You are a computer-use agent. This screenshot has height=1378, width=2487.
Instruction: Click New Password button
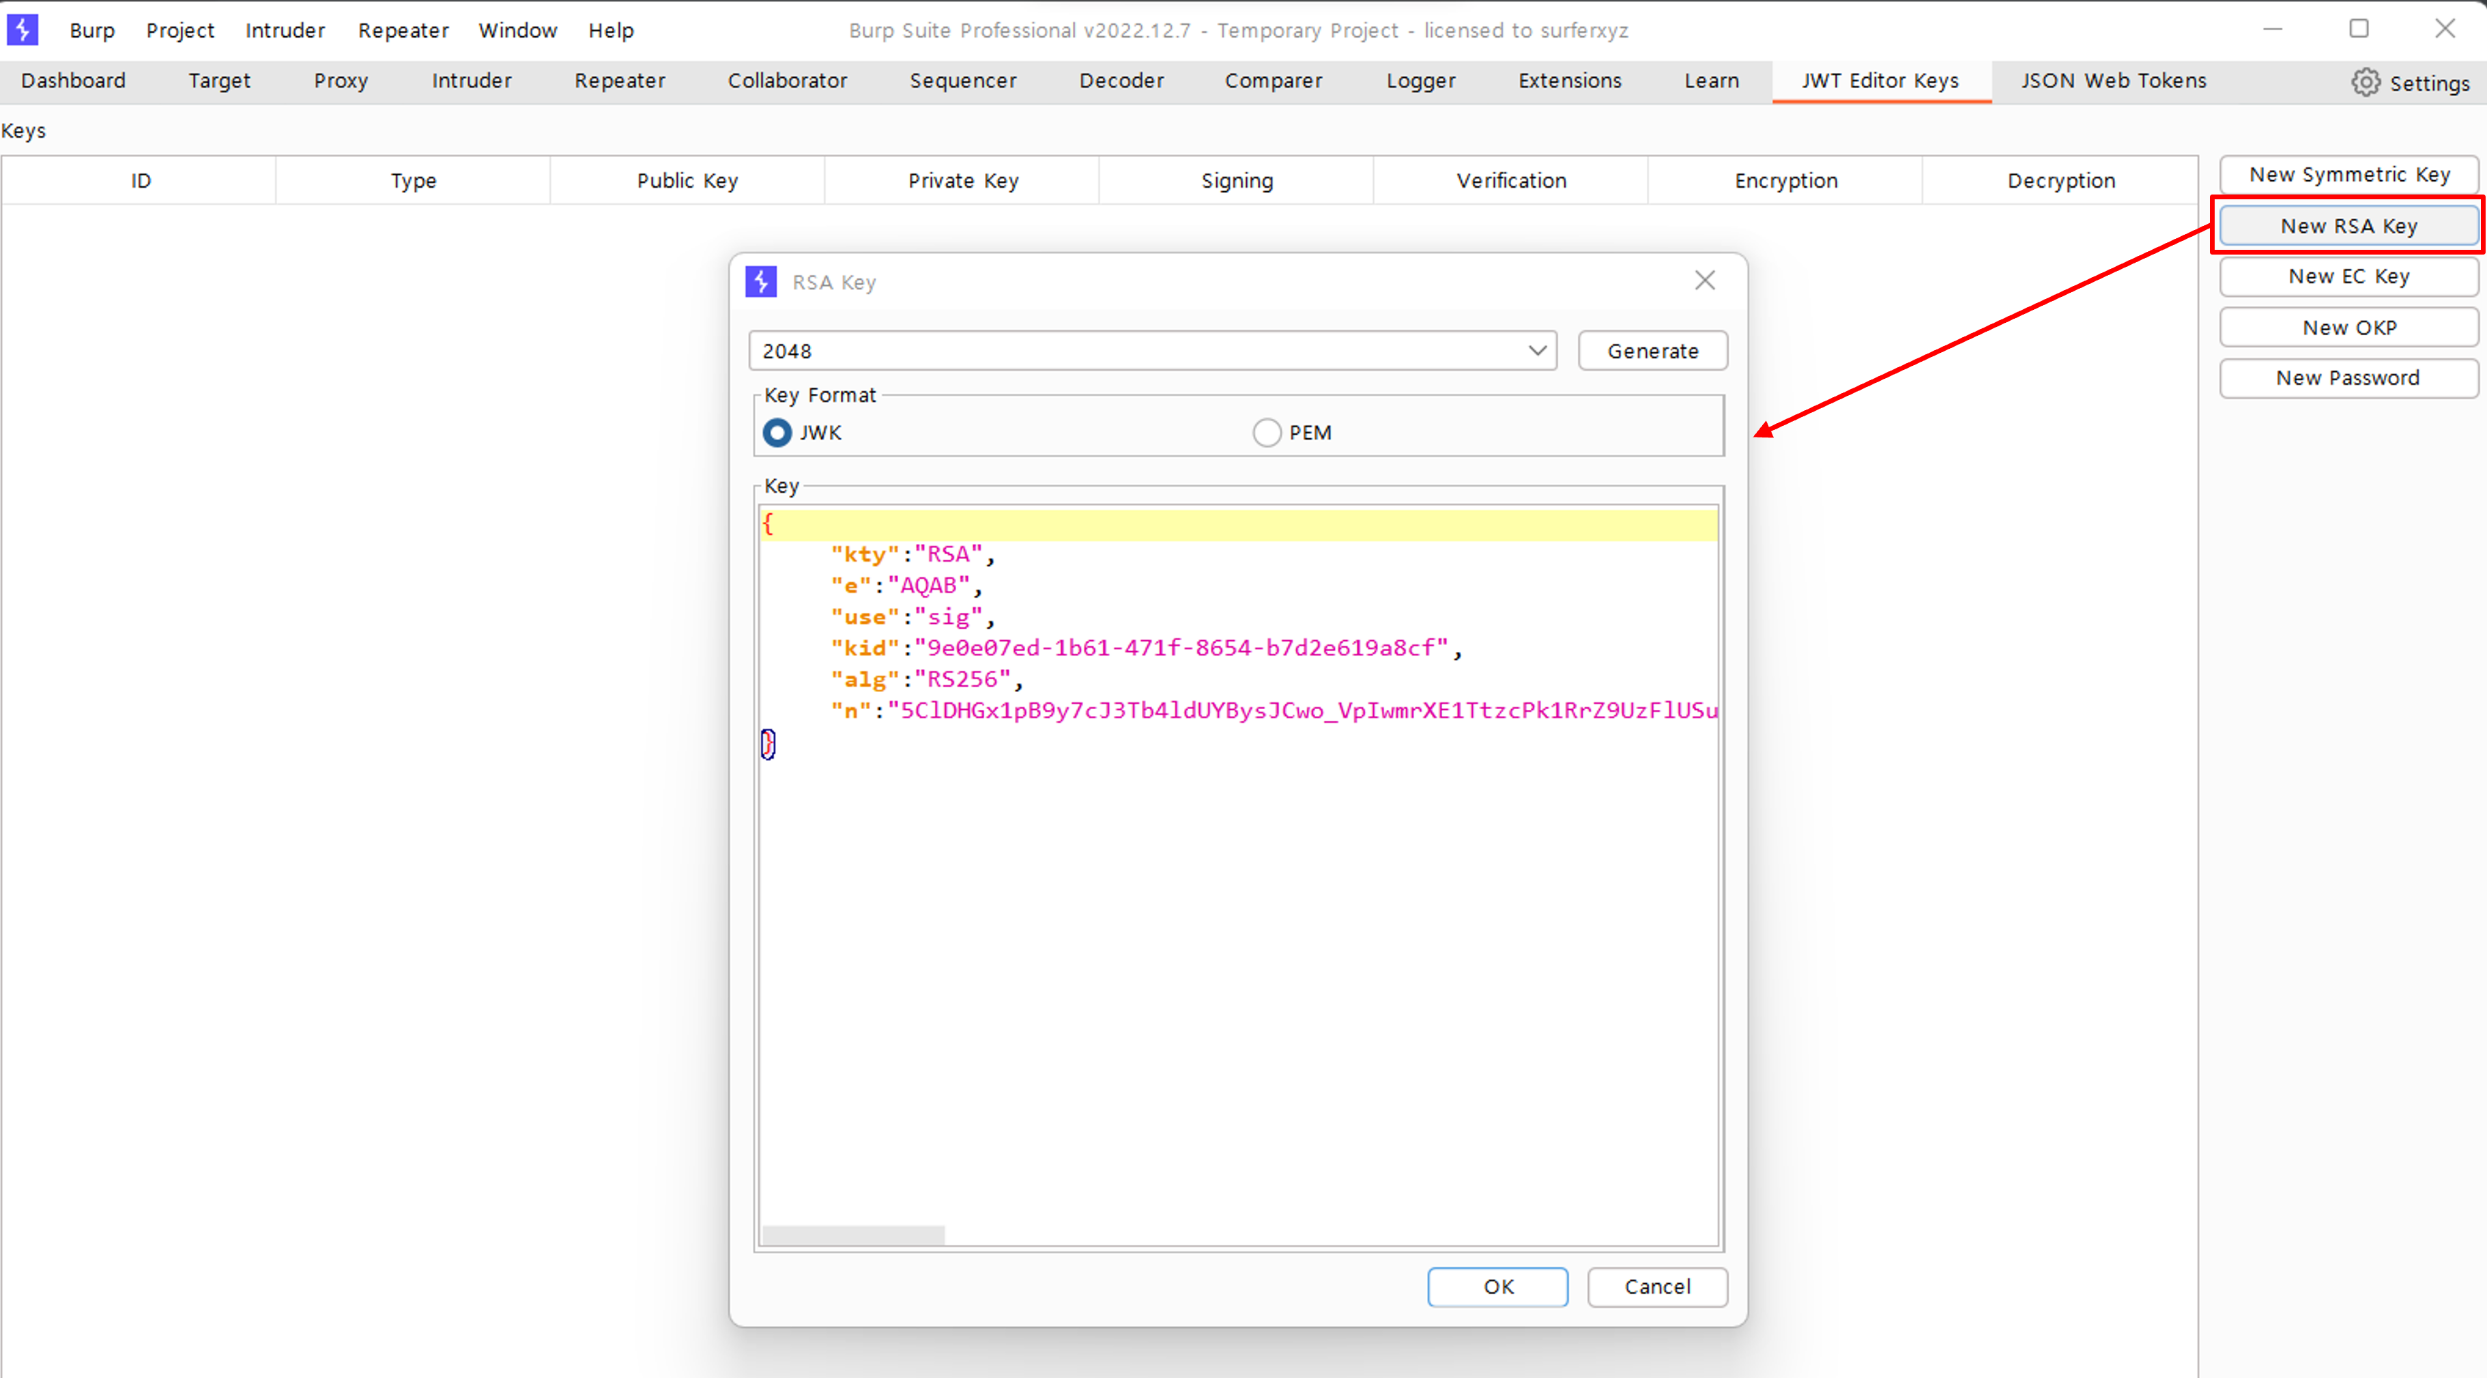pyautogui.click(x=2349, y=377)
